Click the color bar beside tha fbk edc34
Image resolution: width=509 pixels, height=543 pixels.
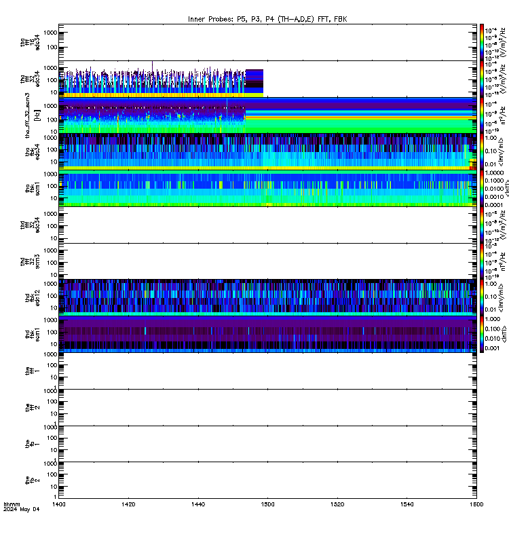tap(482, 151)
